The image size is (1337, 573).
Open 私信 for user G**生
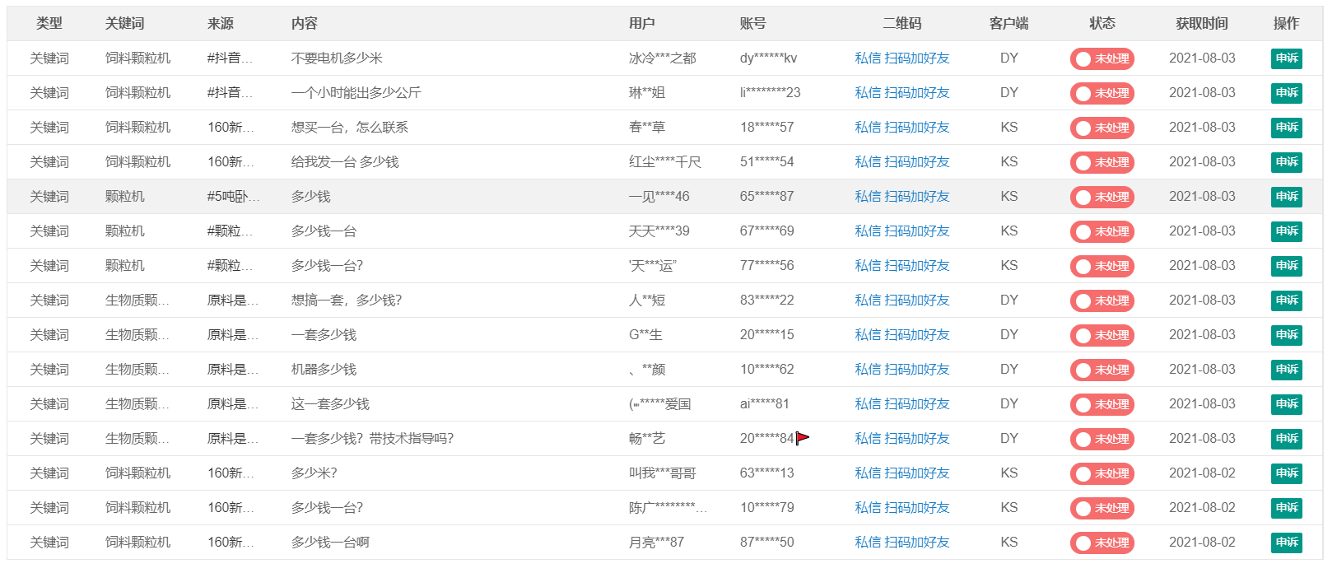coord(868,335)
